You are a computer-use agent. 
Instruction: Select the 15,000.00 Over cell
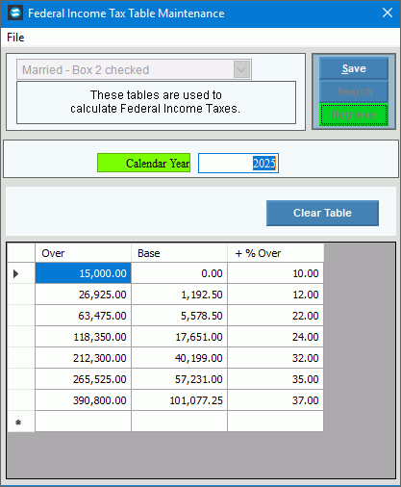coord(83,273)
